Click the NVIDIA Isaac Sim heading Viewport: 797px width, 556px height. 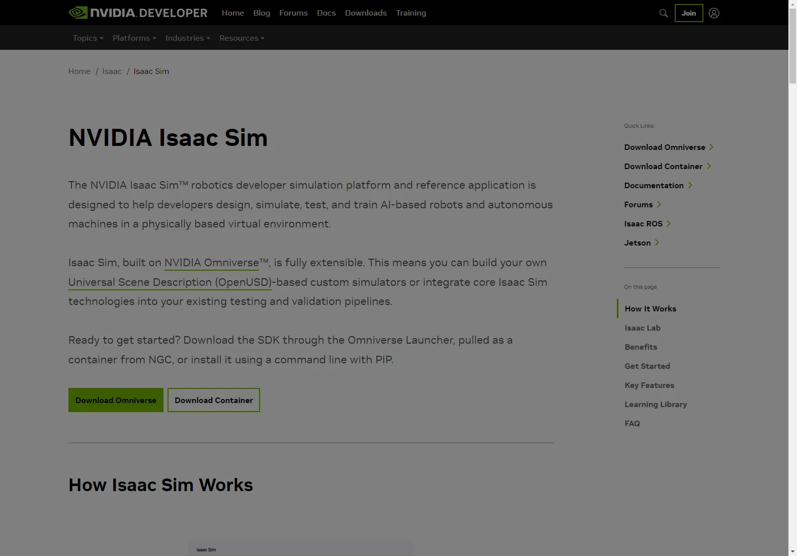point(168,138)
